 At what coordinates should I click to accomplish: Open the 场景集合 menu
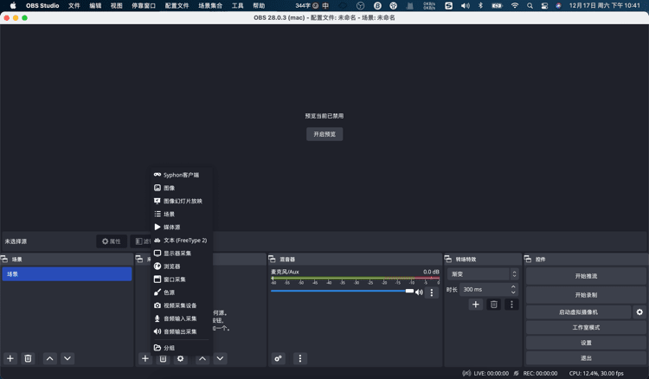[x=210, y=6]
